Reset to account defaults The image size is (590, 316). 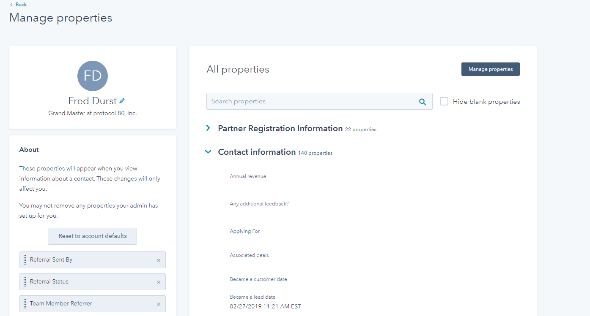click(x=92, y=236)
